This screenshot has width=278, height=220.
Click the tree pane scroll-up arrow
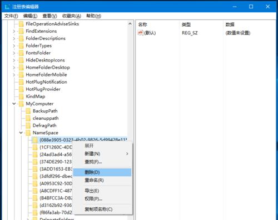(130, 24)
